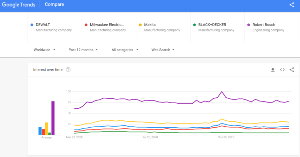The width and height of the screenshot is (300, 157).
Task: Expand the Worldwide region dropdown
Action: [x=44, y=50]
